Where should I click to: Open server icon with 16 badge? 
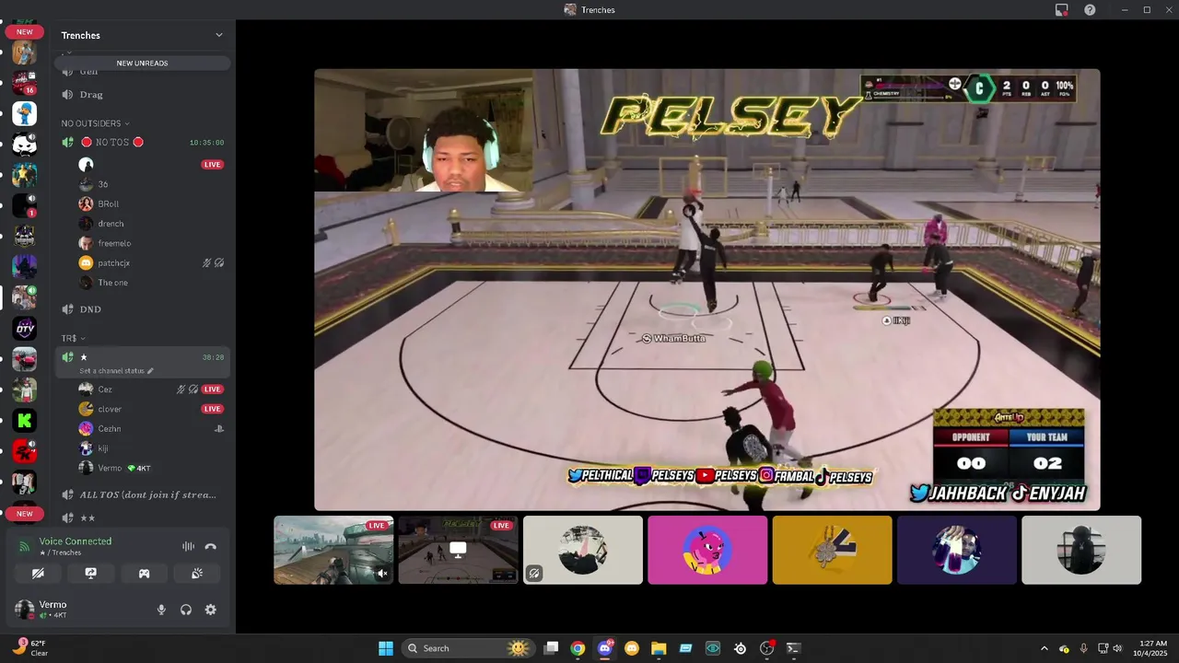click(x=24, y=83)
